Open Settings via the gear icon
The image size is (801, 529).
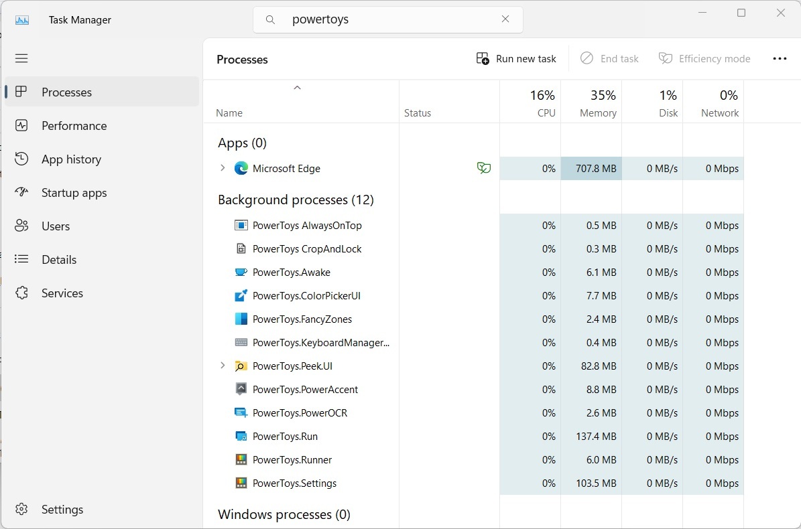[x=21, y=509]
